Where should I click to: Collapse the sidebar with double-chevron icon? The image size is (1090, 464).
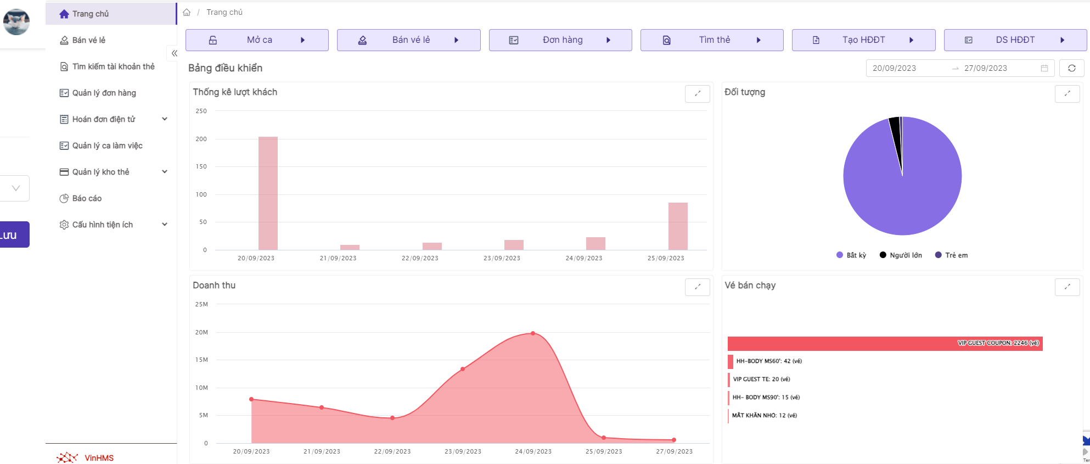pyautogui.click(x=174, y=53)
